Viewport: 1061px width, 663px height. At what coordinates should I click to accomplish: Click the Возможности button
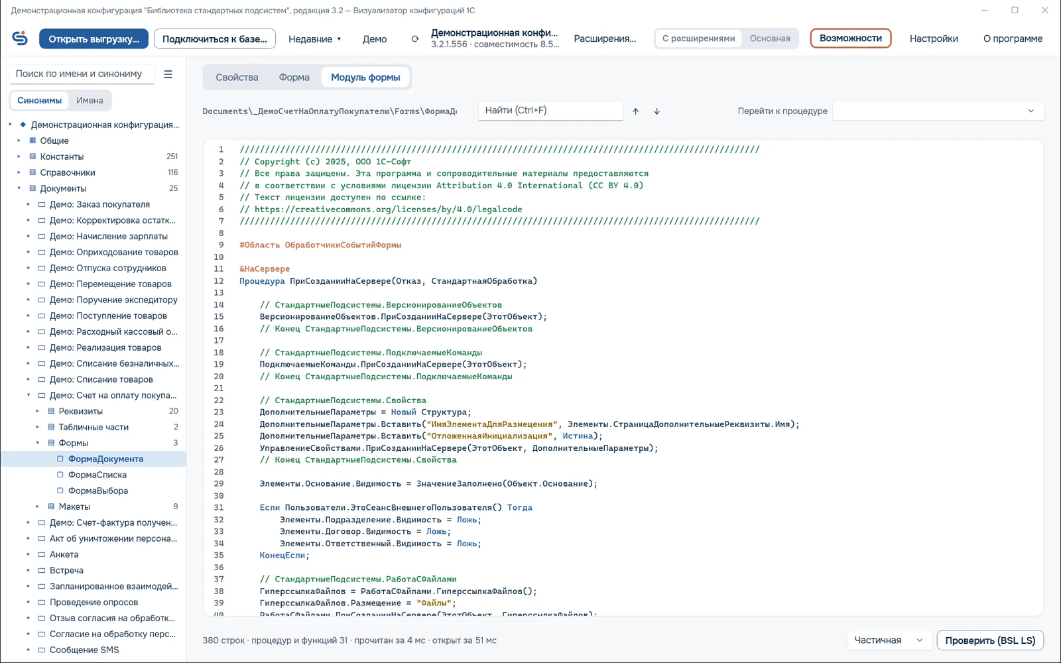851,38
